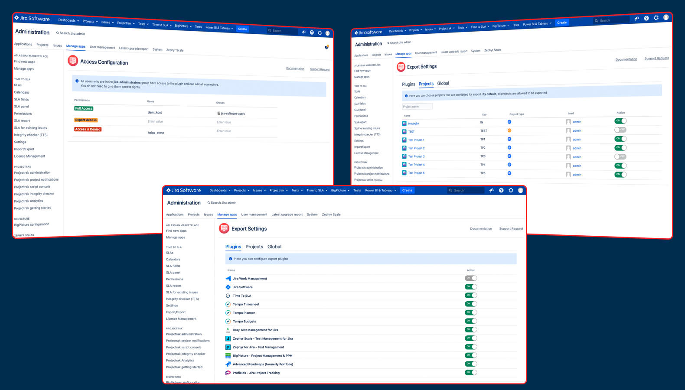The height and width of the screenshot is (390, 685).
Task: Click Access is Denied permission badge
Action: (x=88, y=129)
